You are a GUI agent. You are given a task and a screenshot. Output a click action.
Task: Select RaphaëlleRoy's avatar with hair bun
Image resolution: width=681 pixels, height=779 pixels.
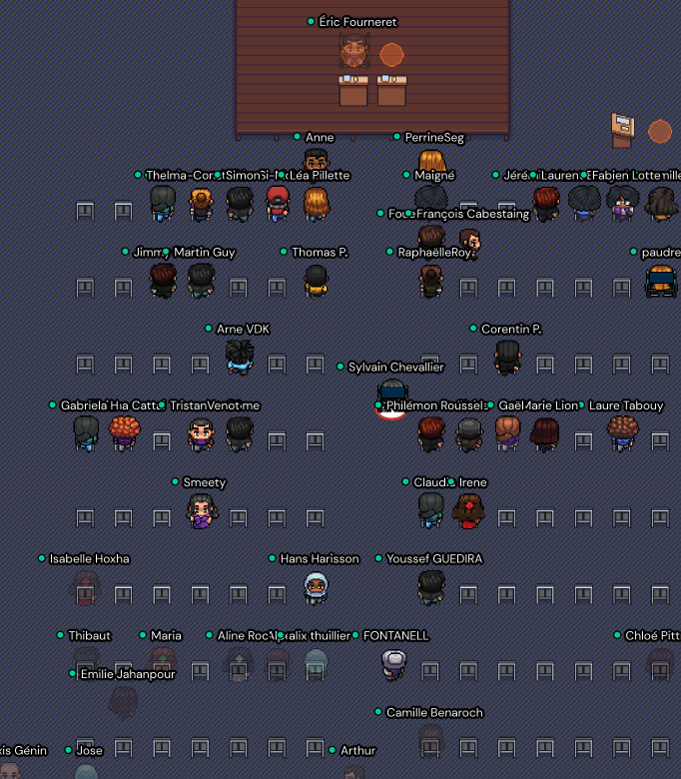point(430,282)
